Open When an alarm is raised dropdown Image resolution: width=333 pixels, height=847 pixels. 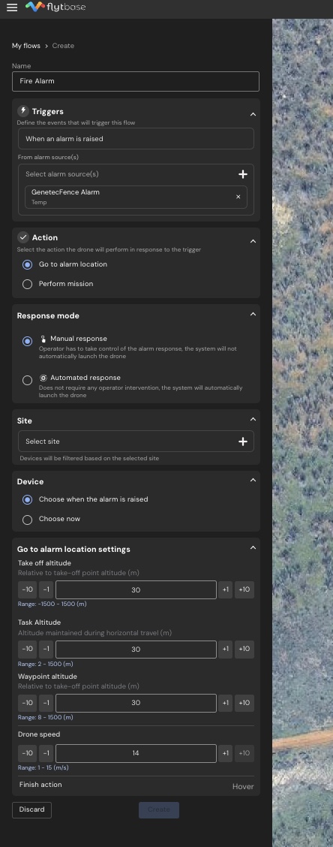pos(136,139)
